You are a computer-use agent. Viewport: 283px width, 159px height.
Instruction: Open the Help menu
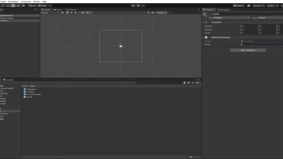44,1
